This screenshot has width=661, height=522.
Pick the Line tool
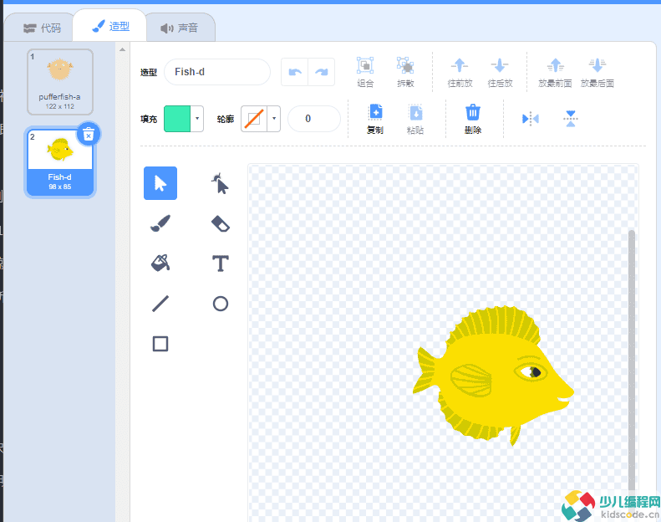pyautogui.click(x=160, y=304)
